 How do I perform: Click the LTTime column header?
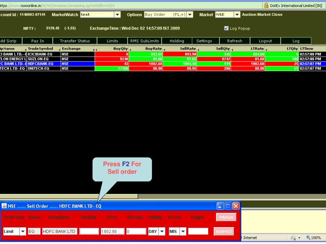tap(313, 49)
